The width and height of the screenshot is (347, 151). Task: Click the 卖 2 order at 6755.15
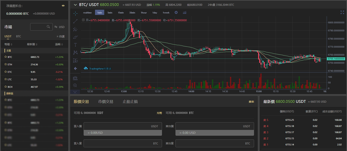(303, 139)
